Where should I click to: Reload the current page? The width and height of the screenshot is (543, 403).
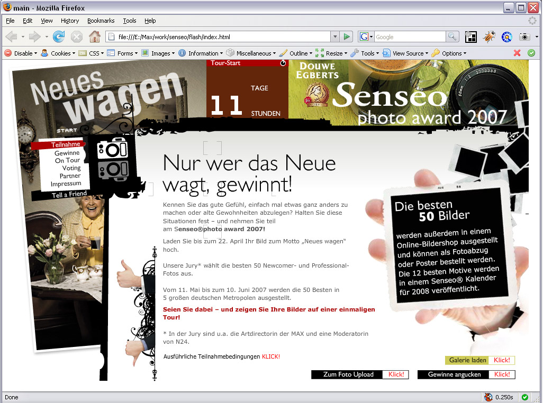(x=58, y=37)
